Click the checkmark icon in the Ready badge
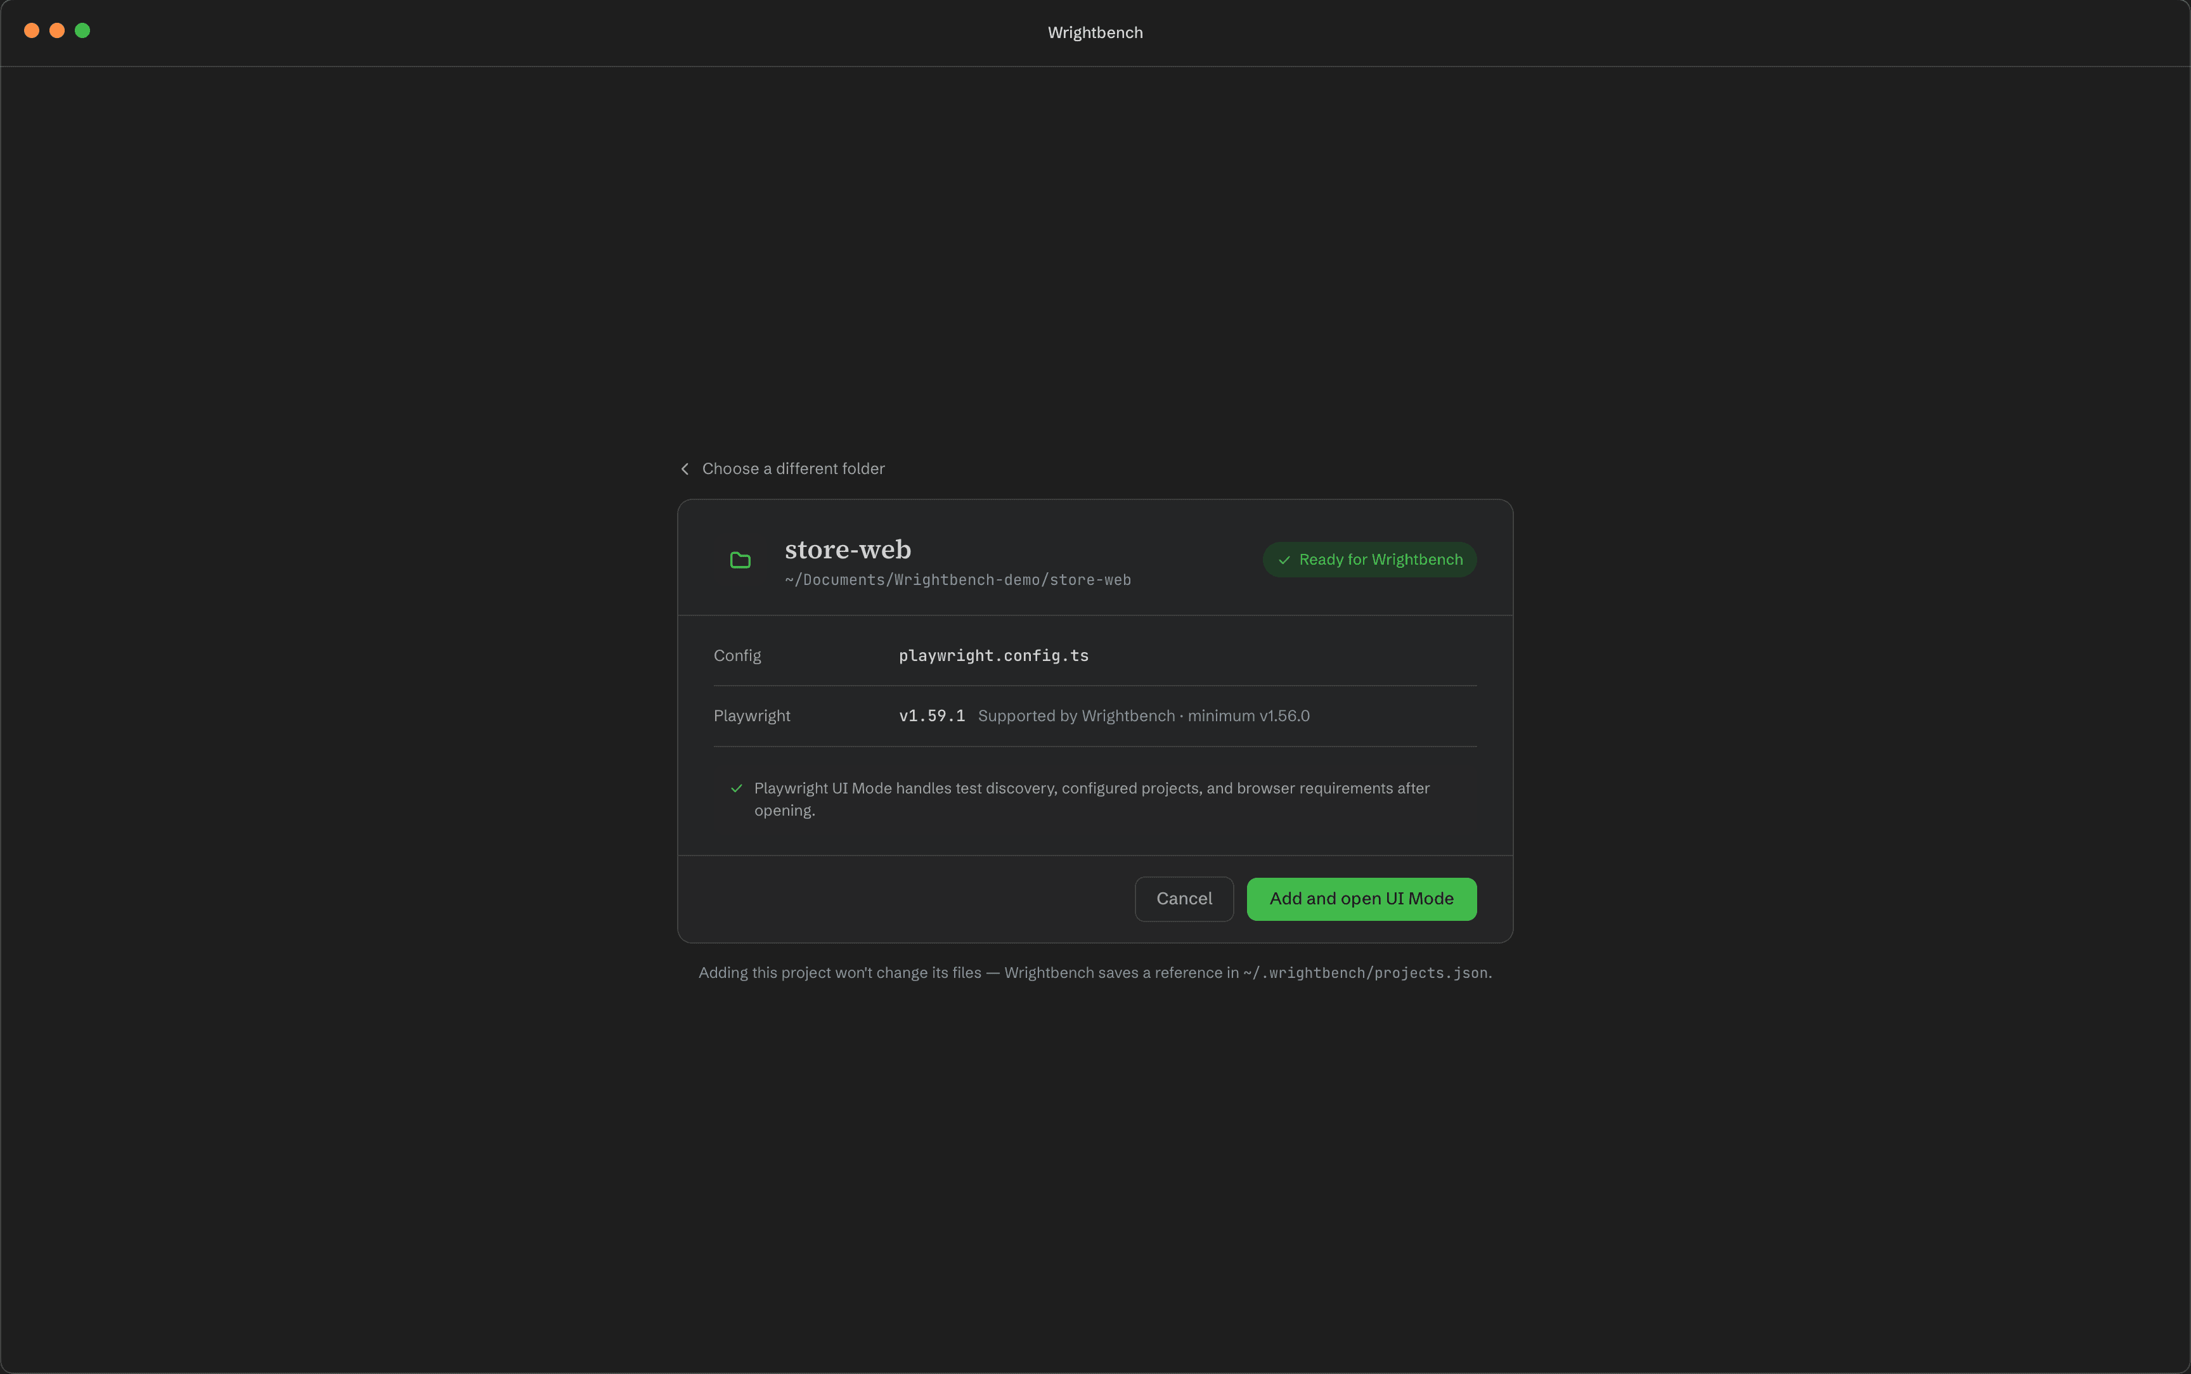2191x1374 pixels. pyautogui.click(x=1284, y=561)
